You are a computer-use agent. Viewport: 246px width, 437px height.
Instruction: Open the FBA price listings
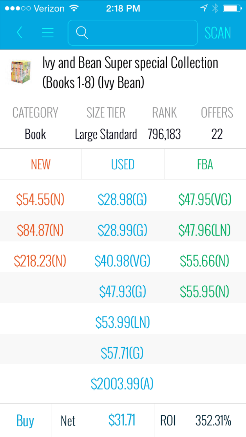point(205,164)
